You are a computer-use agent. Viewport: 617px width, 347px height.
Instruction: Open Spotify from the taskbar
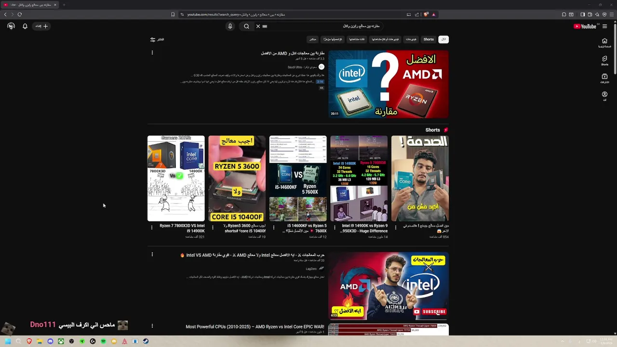(x=103, y=341)
